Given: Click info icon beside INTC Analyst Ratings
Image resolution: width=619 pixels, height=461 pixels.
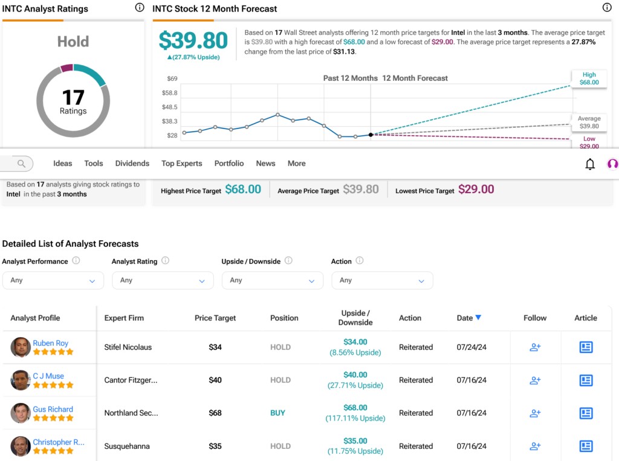Looking at the screenshot, I should coord(140,8).
